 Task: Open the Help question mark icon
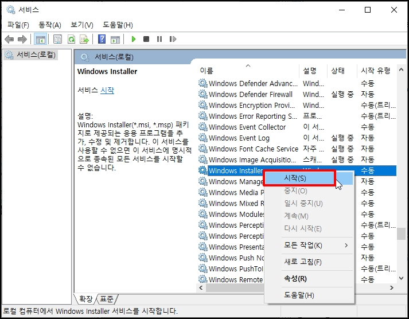coord(102,39)
